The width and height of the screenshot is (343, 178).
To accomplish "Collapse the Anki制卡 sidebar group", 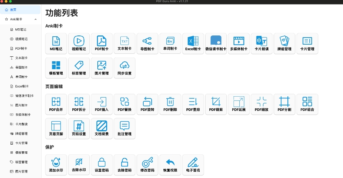I will 36,19.
